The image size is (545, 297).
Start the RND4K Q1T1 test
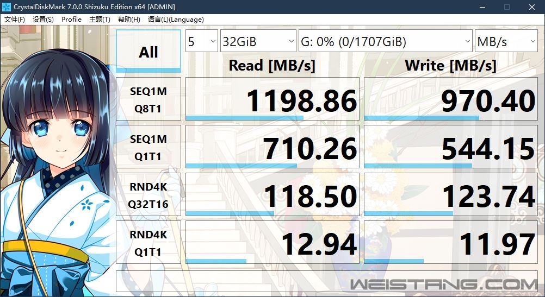click(x=148, y=242)
